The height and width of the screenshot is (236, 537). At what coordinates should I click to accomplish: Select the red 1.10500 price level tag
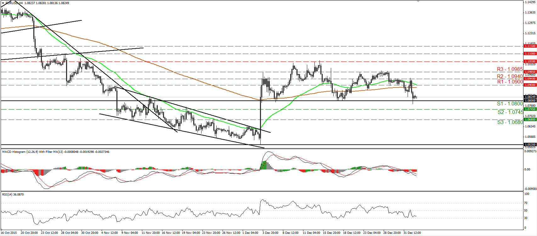[x=530, y=62]
